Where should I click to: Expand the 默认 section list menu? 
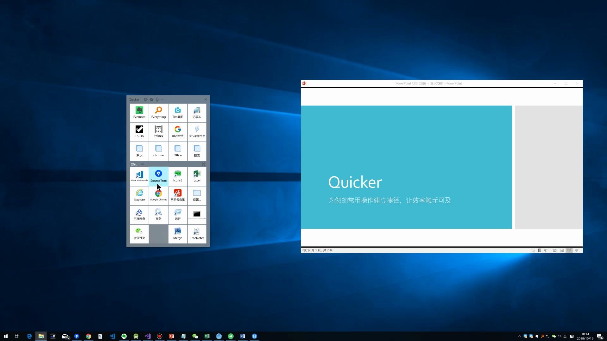pyautogui.click(x=142, y=164)
